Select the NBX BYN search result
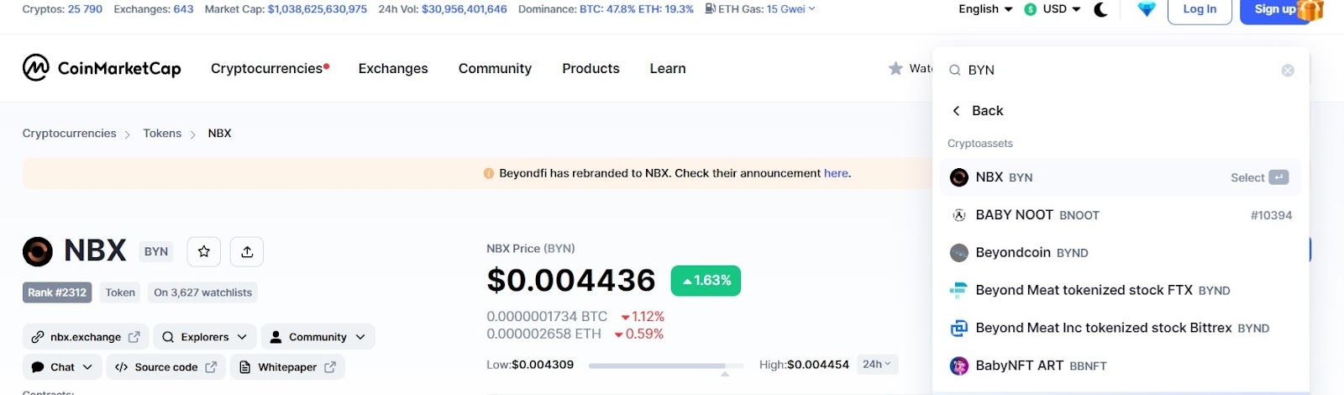 point(1121,177)
